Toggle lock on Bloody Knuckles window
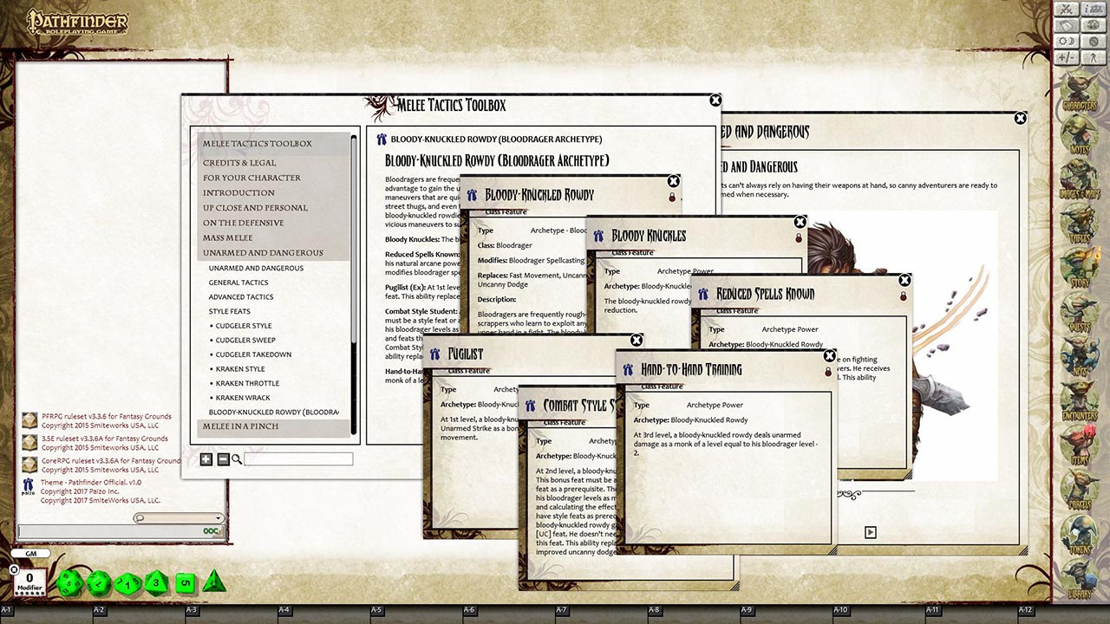The height and width of the screenshot is (624, 1110). [798, 238]
